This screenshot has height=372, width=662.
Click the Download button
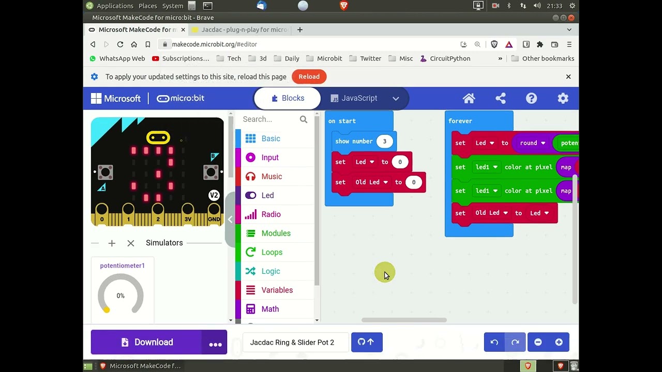(x=146, y=343)
